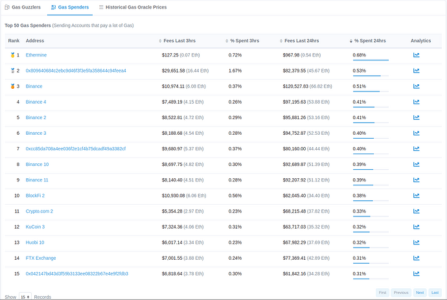Open analytics chart icon for Binance 10
The height and width of the screenshot is (300, 447).
pos(416,165)
